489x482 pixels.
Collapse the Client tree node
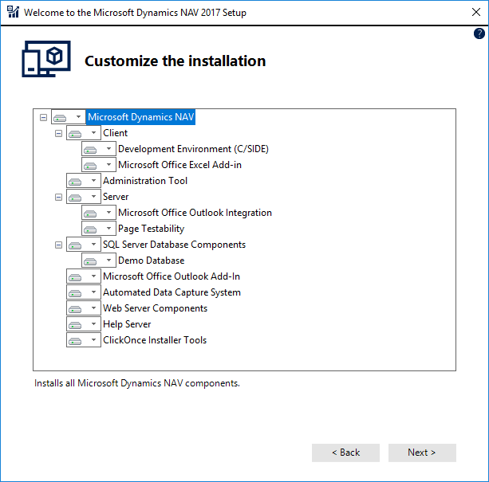(x=58, y=133)
